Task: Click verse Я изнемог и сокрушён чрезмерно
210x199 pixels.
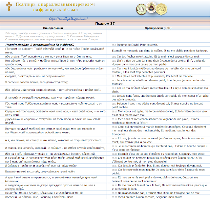Action: [50, 98]
